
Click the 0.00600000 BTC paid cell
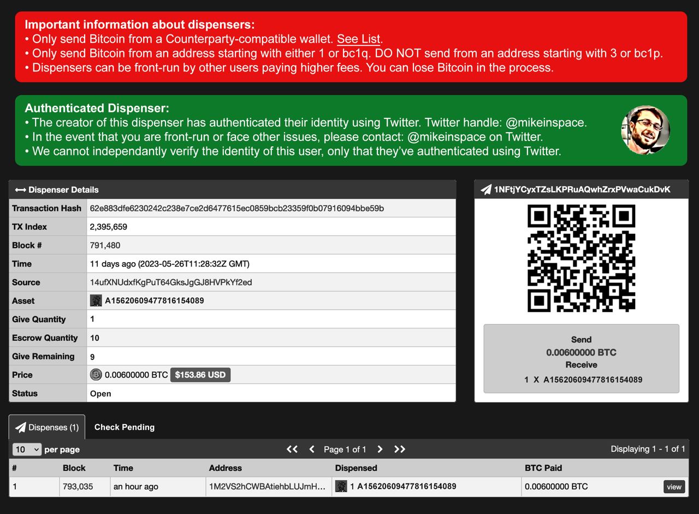point(556,487)
